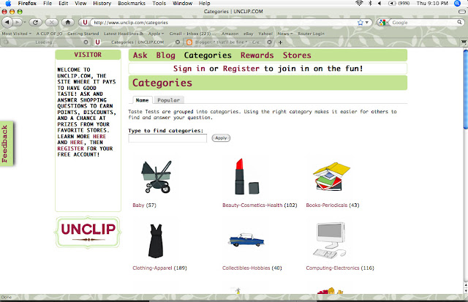Go back with browser Back arrow
Image resolution: width=468 pixels, height=302 pixels.
7,22
